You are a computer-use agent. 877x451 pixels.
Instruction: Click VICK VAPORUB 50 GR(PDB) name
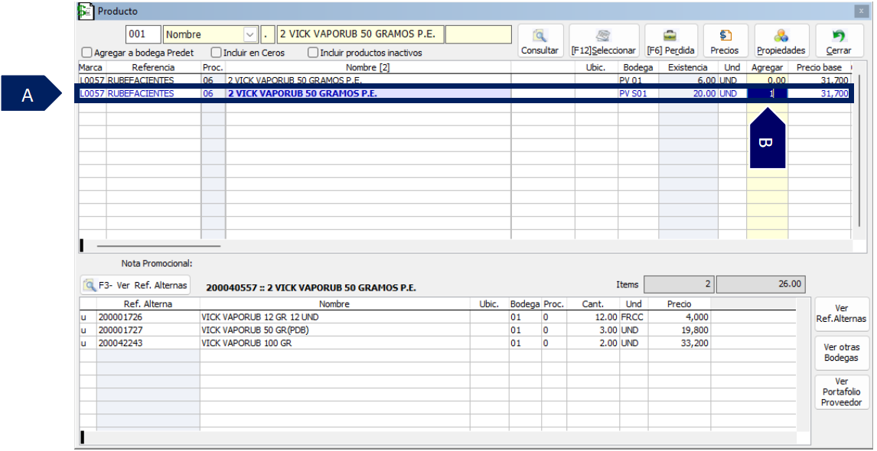(255, 330)
